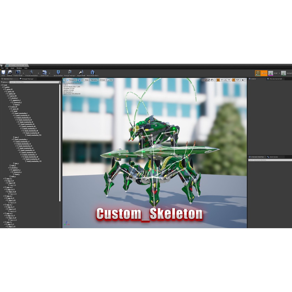Click the Make Static Mesh icon
Viewport: 292px width, 292px height.
[92, 72]
